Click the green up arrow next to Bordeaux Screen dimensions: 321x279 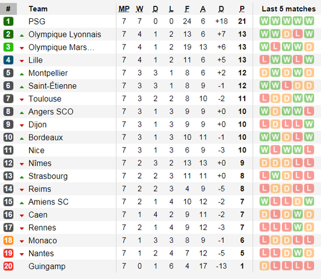tap(22, 139)
